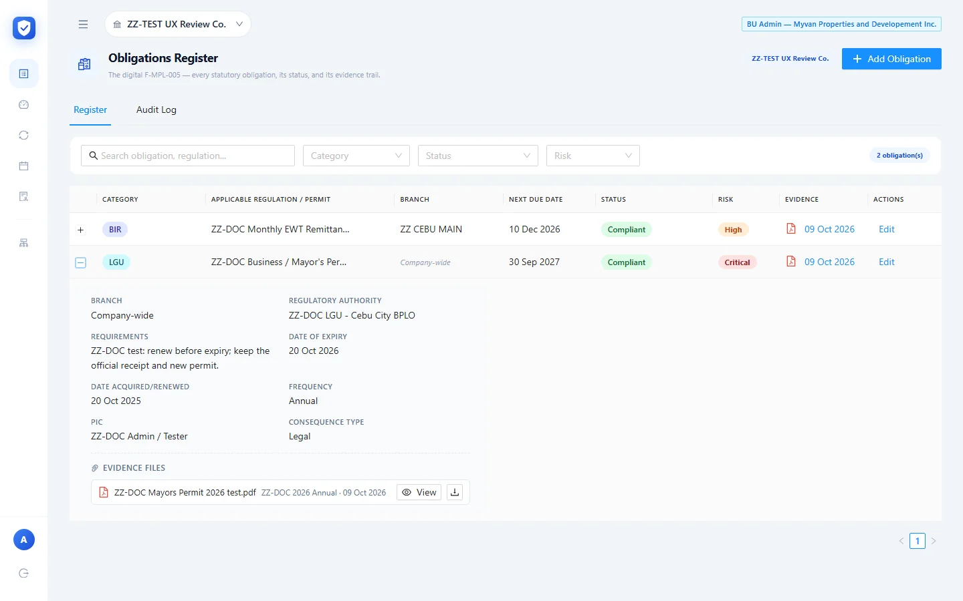963x601 pixels.
Task: Open the Category filter dropdown
Action: [x=356, y=156]
